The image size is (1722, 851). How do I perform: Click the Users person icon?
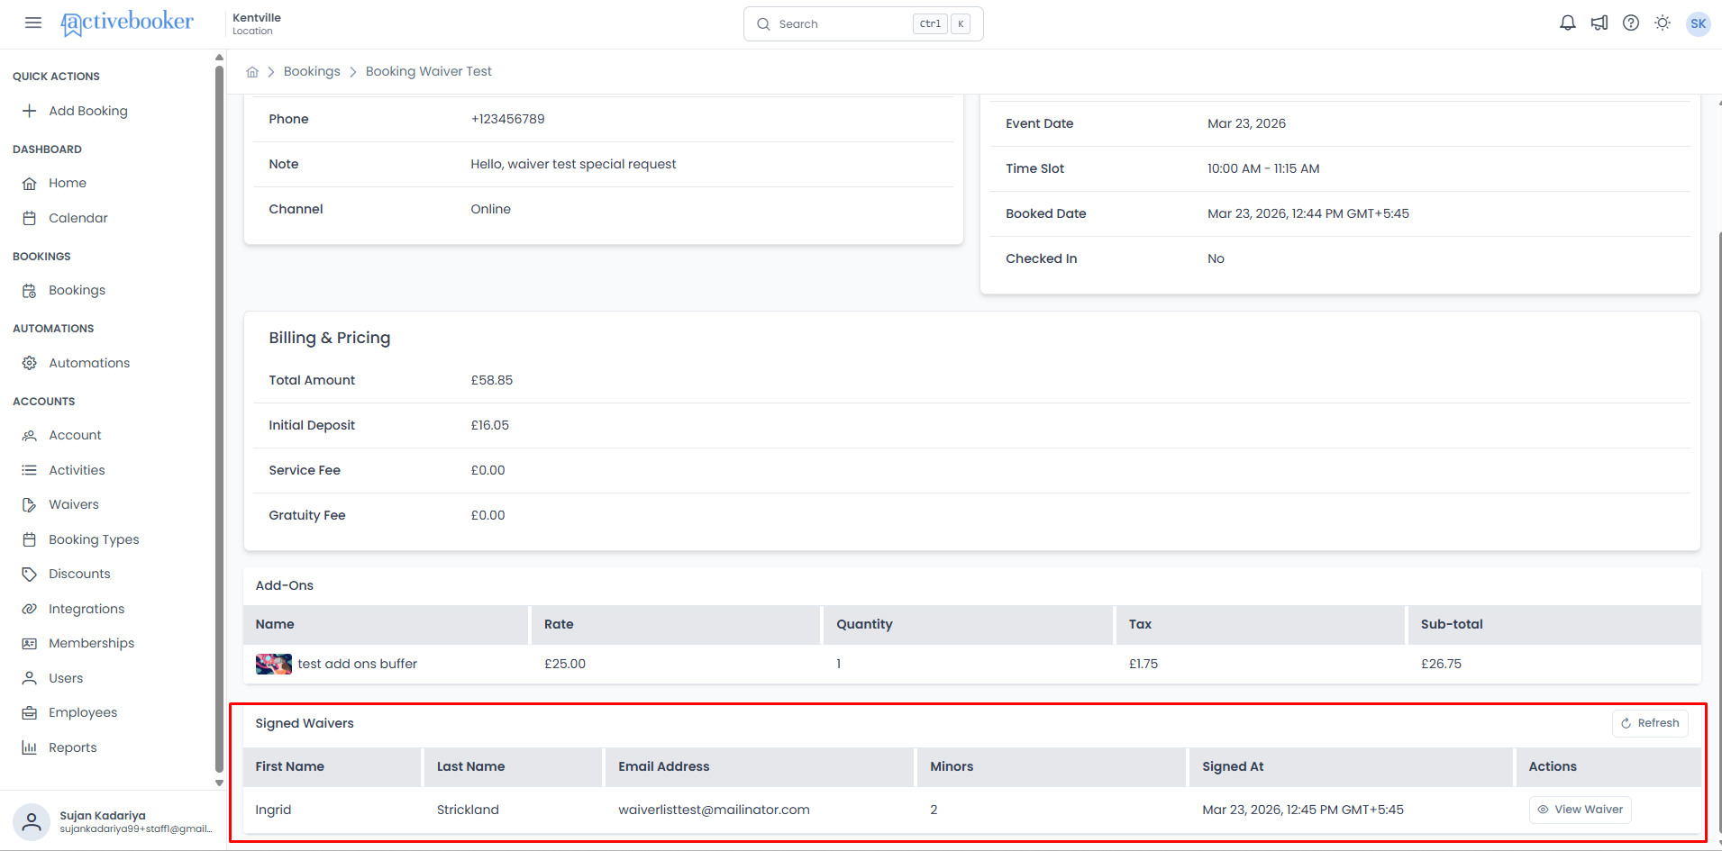point(30,678)
